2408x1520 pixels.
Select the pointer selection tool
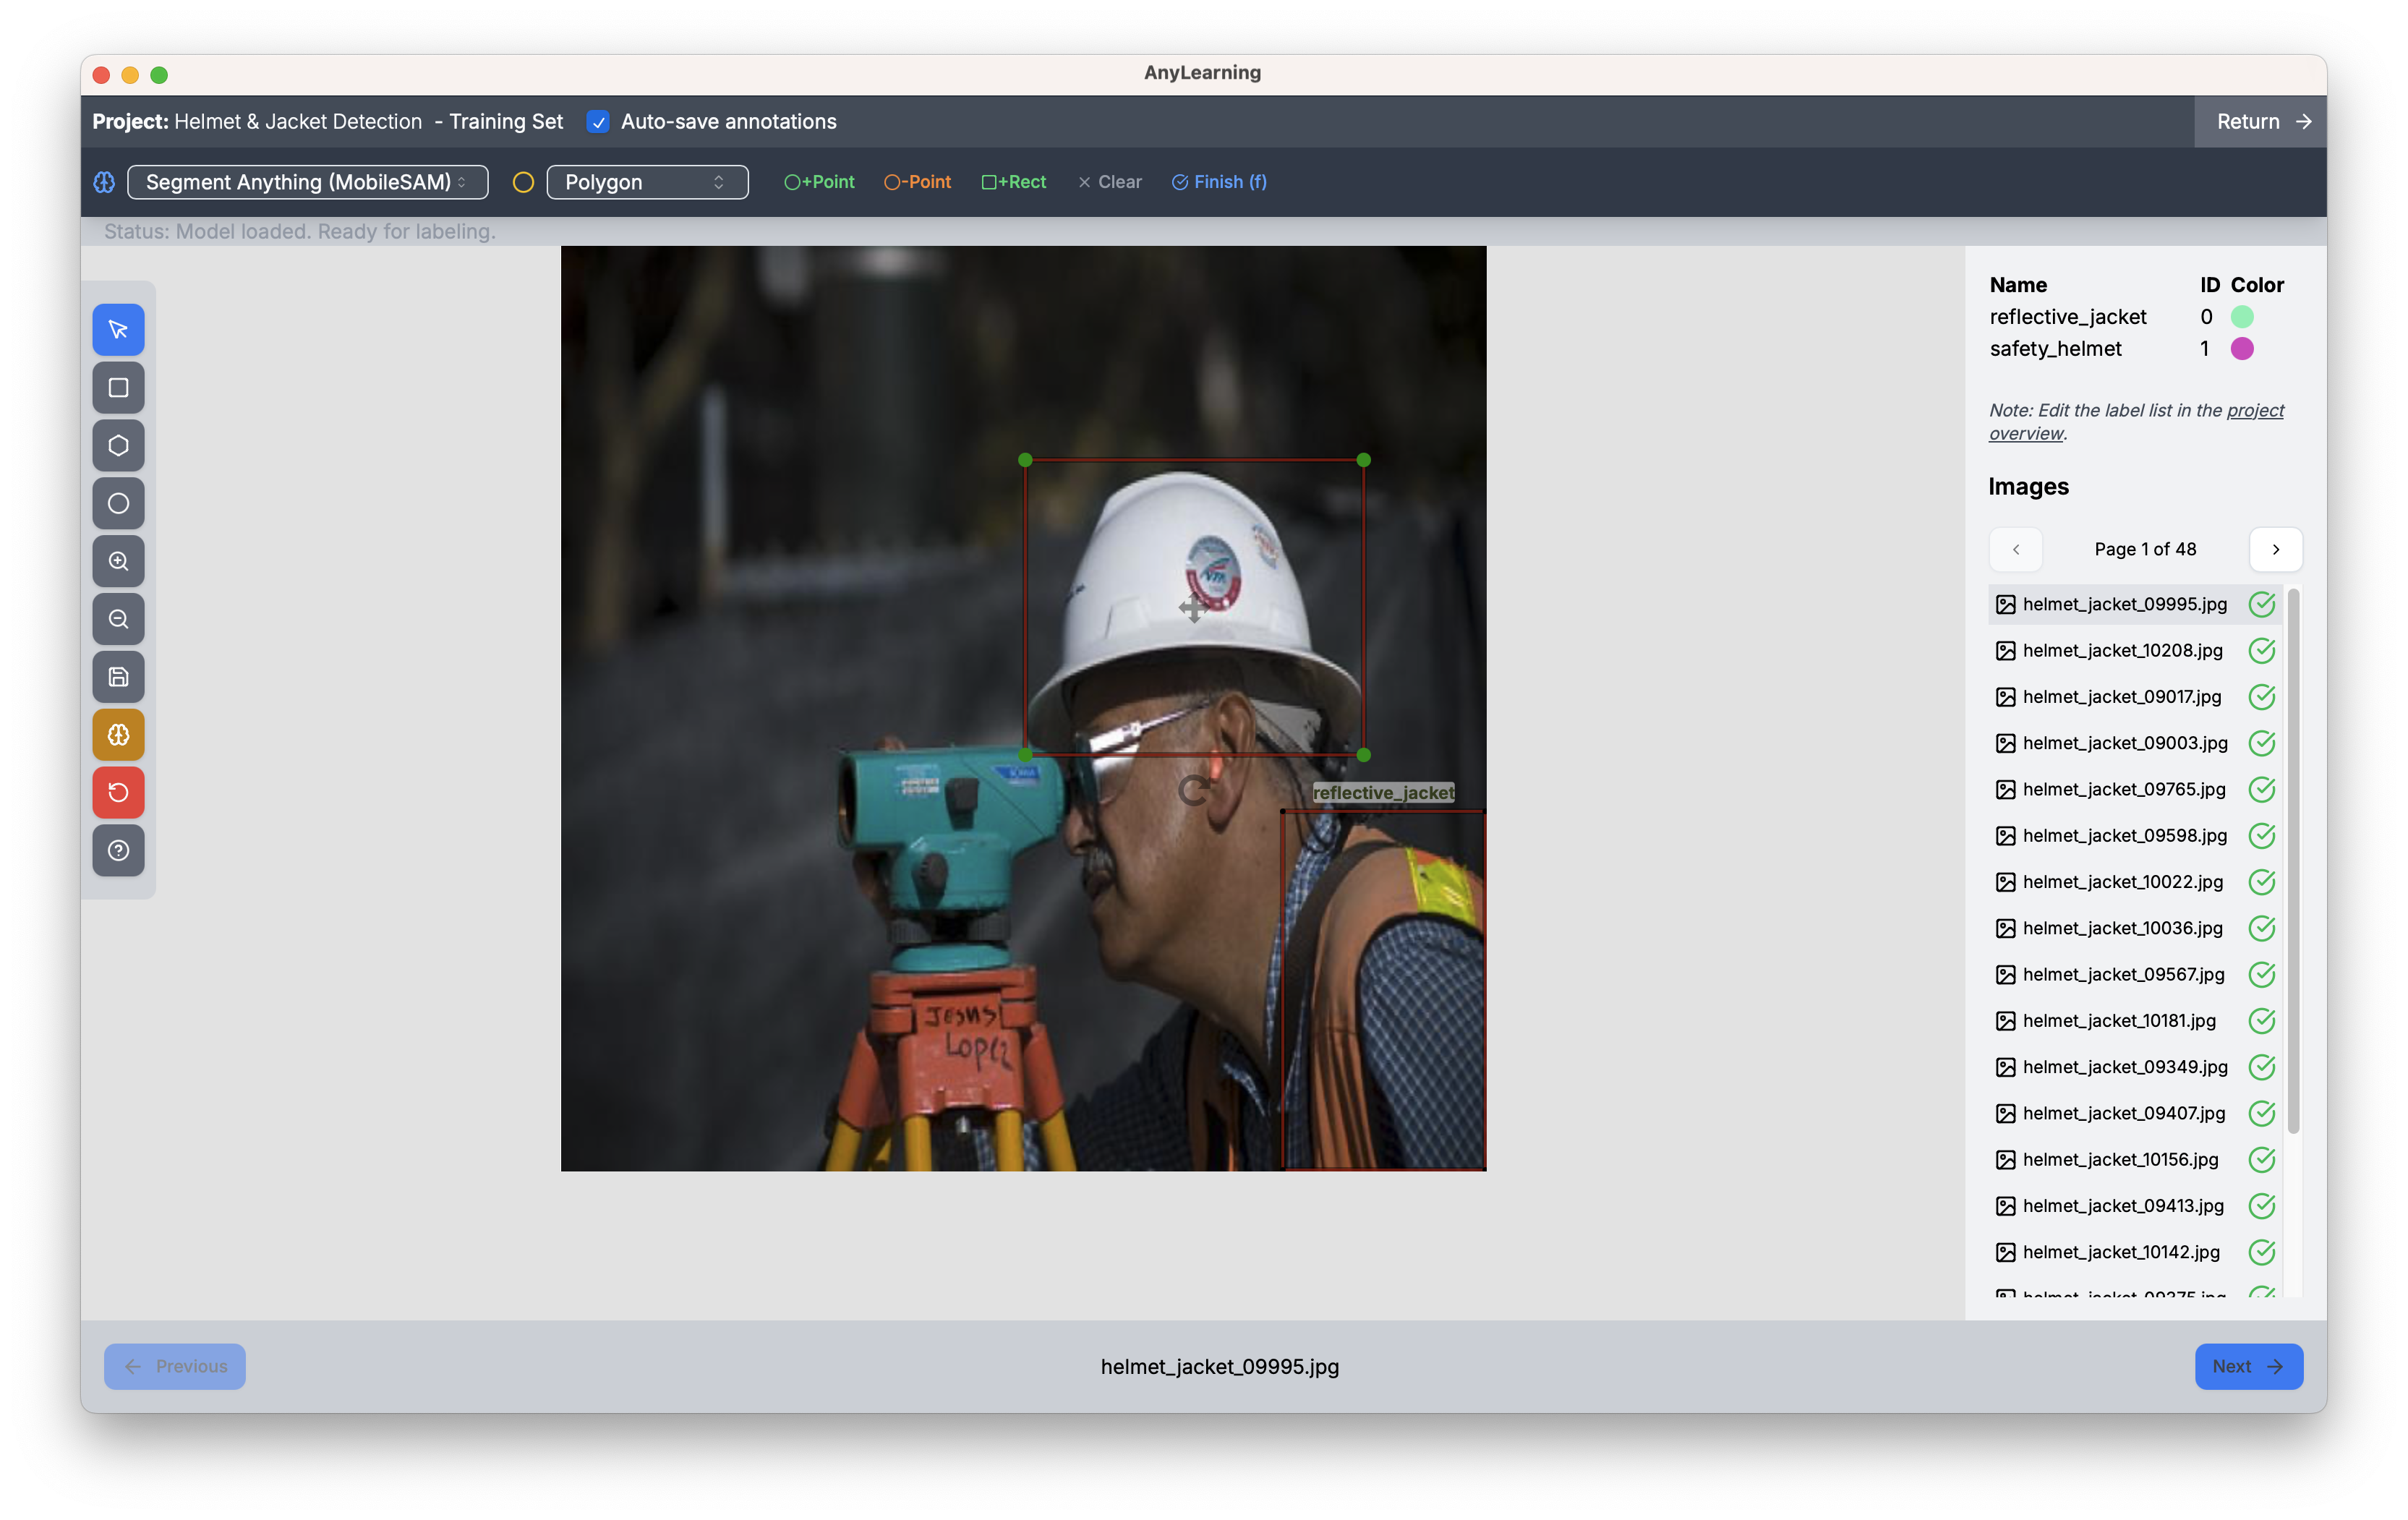[118, 330]
